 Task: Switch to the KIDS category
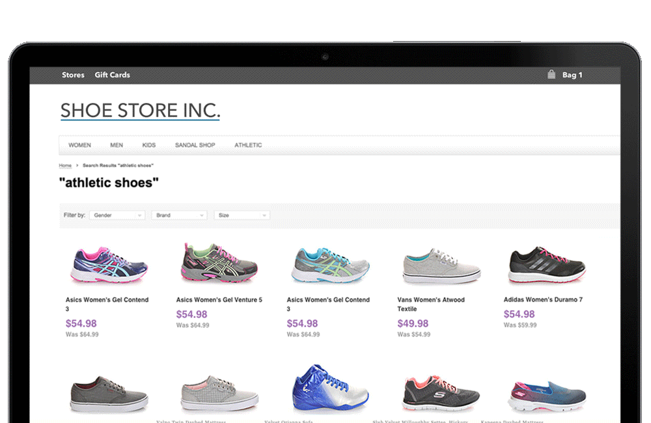pyautogui.click(x=148, y=145)
